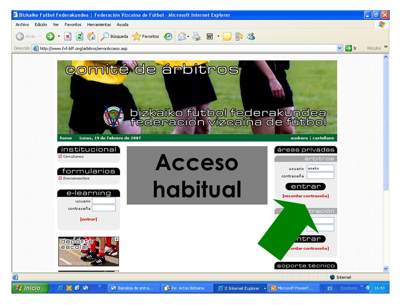This screenshot has width=407, height=305.
Task: Click the page-with-star toolbar icon
Action: click(239, 36)
